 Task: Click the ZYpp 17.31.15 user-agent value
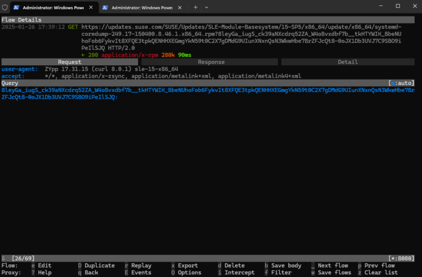coord(112,69)
